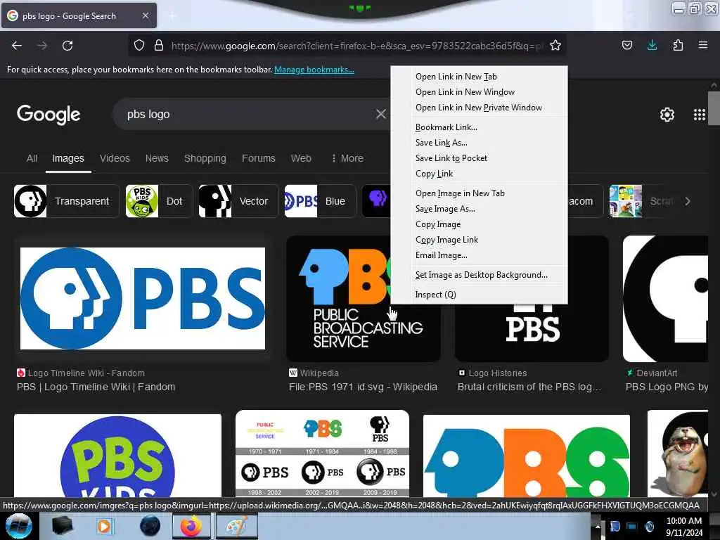Open the Firefox hamburger menu

coord(702,45)
